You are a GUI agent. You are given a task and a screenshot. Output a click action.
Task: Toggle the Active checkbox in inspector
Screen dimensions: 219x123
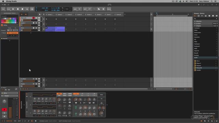point(2,25)
